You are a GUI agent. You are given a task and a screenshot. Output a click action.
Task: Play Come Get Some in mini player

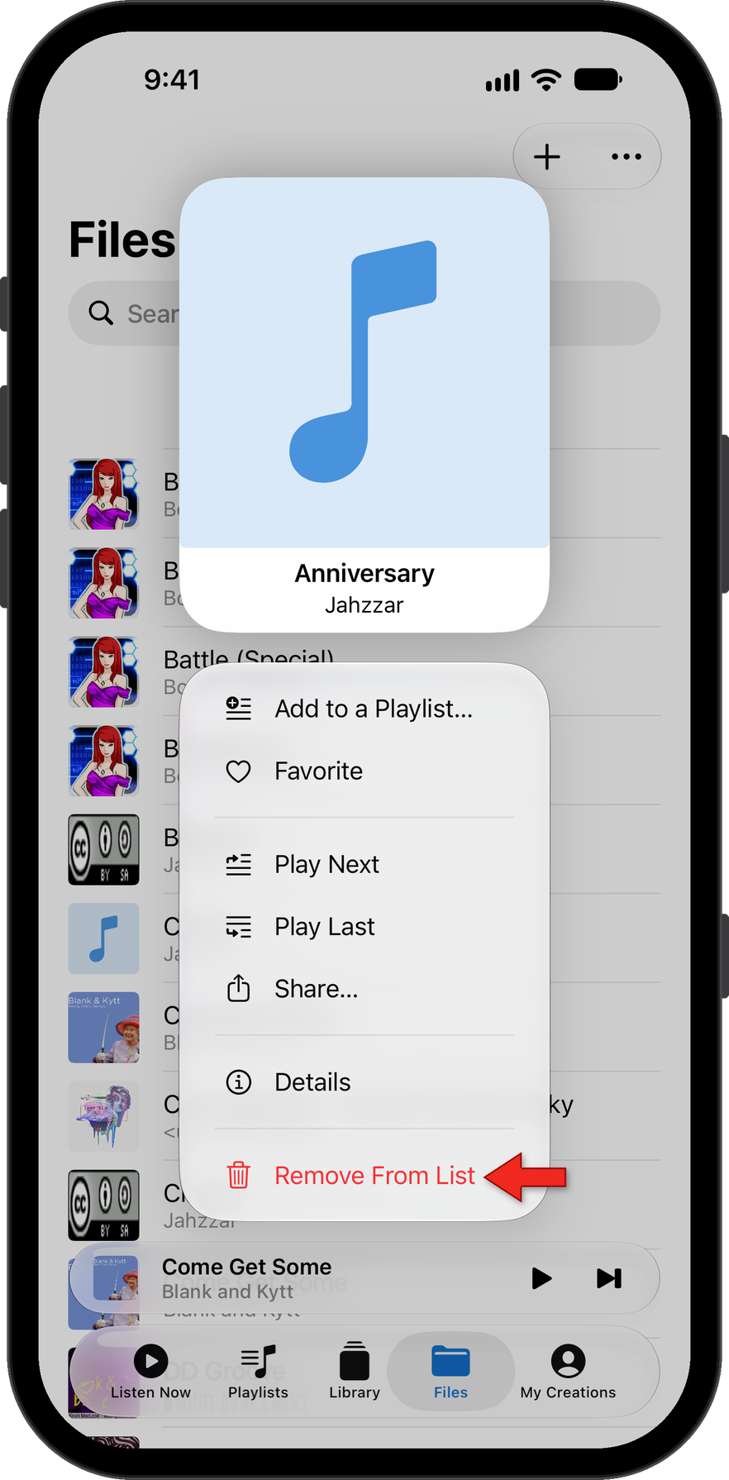[541, 1278]
